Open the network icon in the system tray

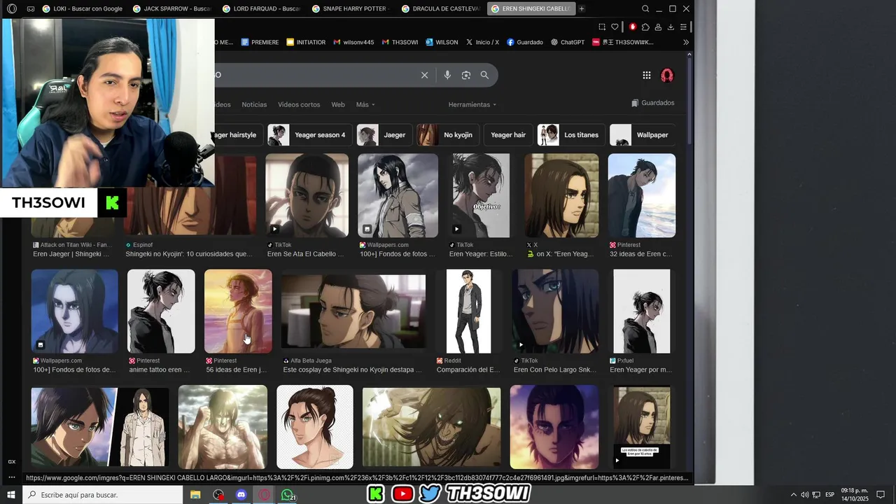point(816,495)
